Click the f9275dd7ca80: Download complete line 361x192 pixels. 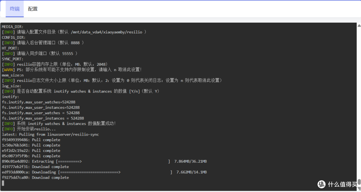tap(35, 178)
